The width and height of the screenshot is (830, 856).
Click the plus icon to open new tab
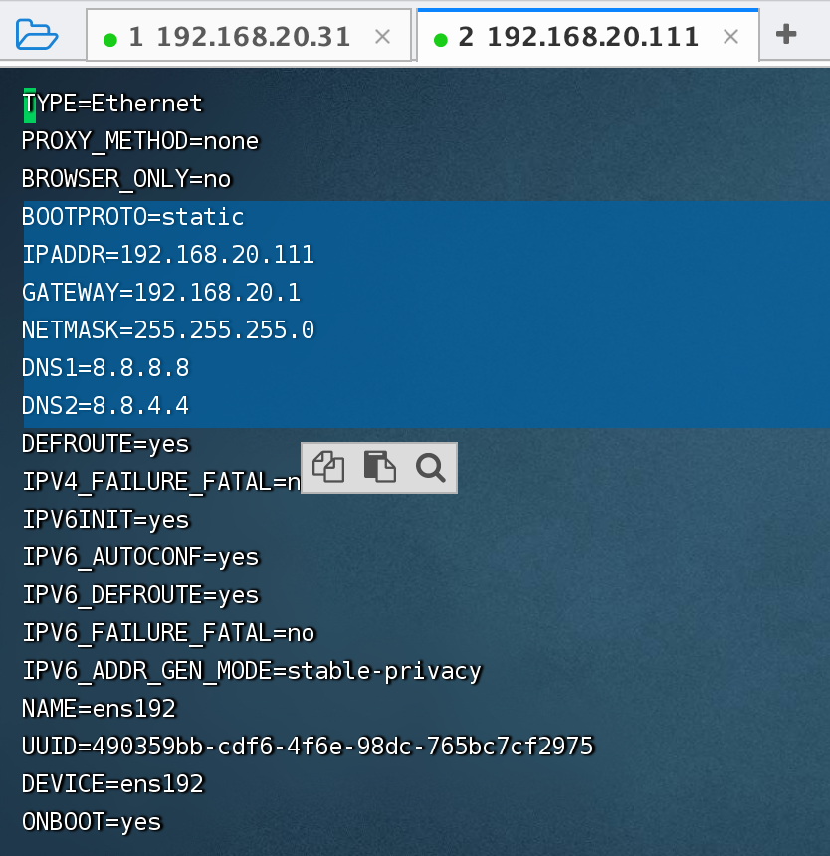click(x=786, y=33)
